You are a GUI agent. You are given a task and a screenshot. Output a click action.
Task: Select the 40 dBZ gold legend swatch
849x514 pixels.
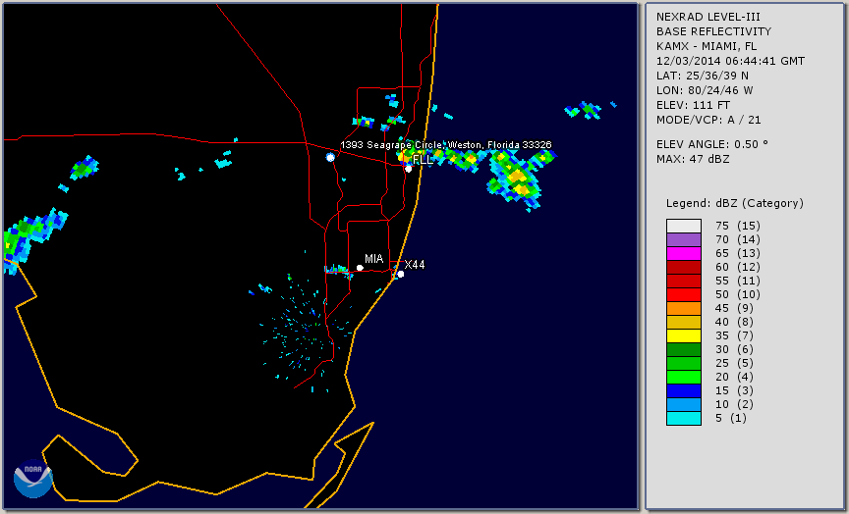[684, 322]
